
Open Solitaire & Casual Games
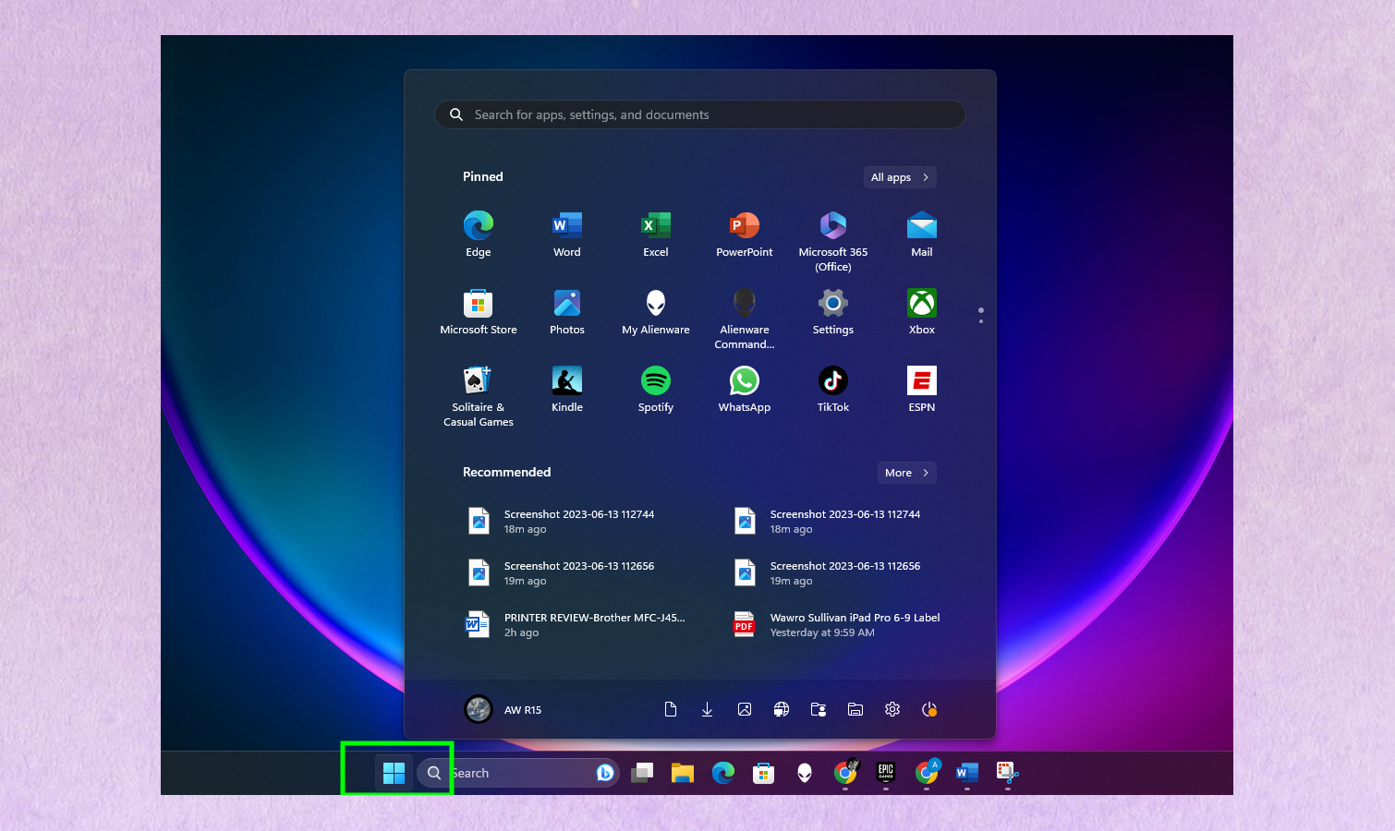click(x=479, y=396)
